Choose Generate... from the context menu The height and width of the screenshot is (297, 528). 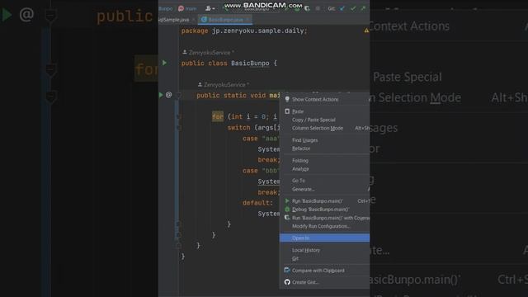pyautogui.click(x=324, y=189)
